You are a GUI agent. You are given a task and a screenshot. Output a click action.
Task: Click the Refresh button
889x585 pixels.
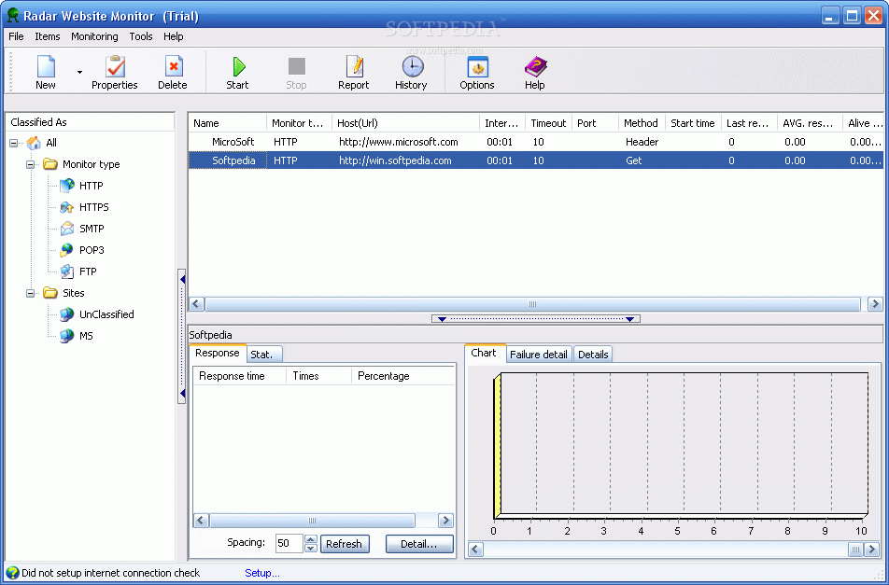345,544
